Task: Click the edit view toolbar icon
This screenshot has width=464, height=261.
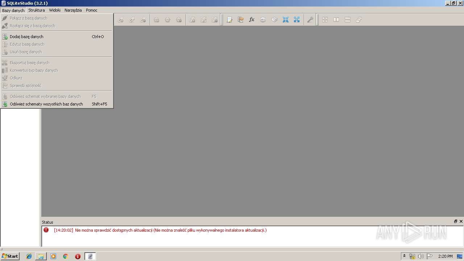Action: 204,20
